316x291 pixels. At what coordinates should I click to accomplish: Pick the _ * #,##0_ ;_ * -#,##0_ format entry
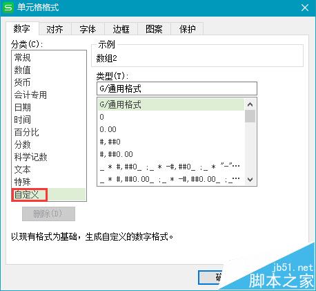[171, 167]
